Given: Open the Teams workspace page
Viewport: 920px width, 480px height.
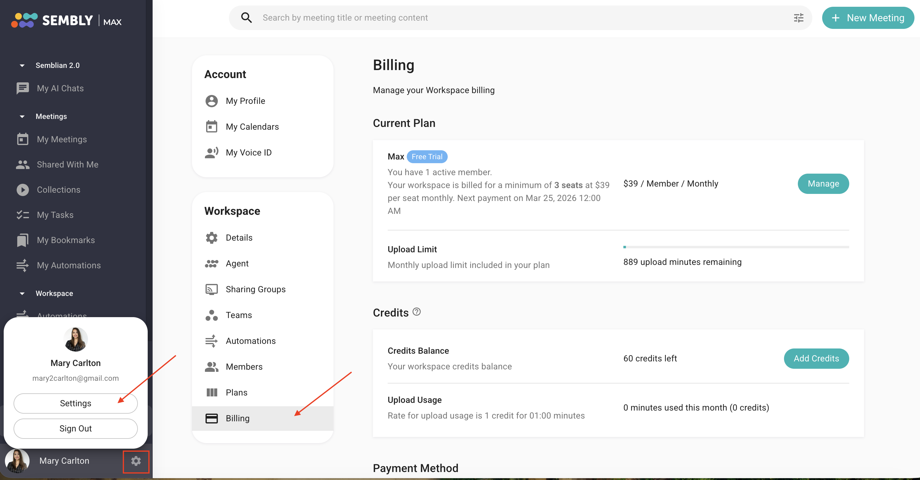Looking at the screenshot, I should pos(238,315).
